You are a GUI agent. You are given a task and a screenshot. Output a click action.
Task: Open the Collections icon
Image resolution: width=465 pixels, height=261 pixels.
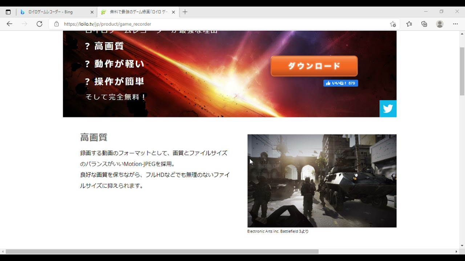[424, 24]
